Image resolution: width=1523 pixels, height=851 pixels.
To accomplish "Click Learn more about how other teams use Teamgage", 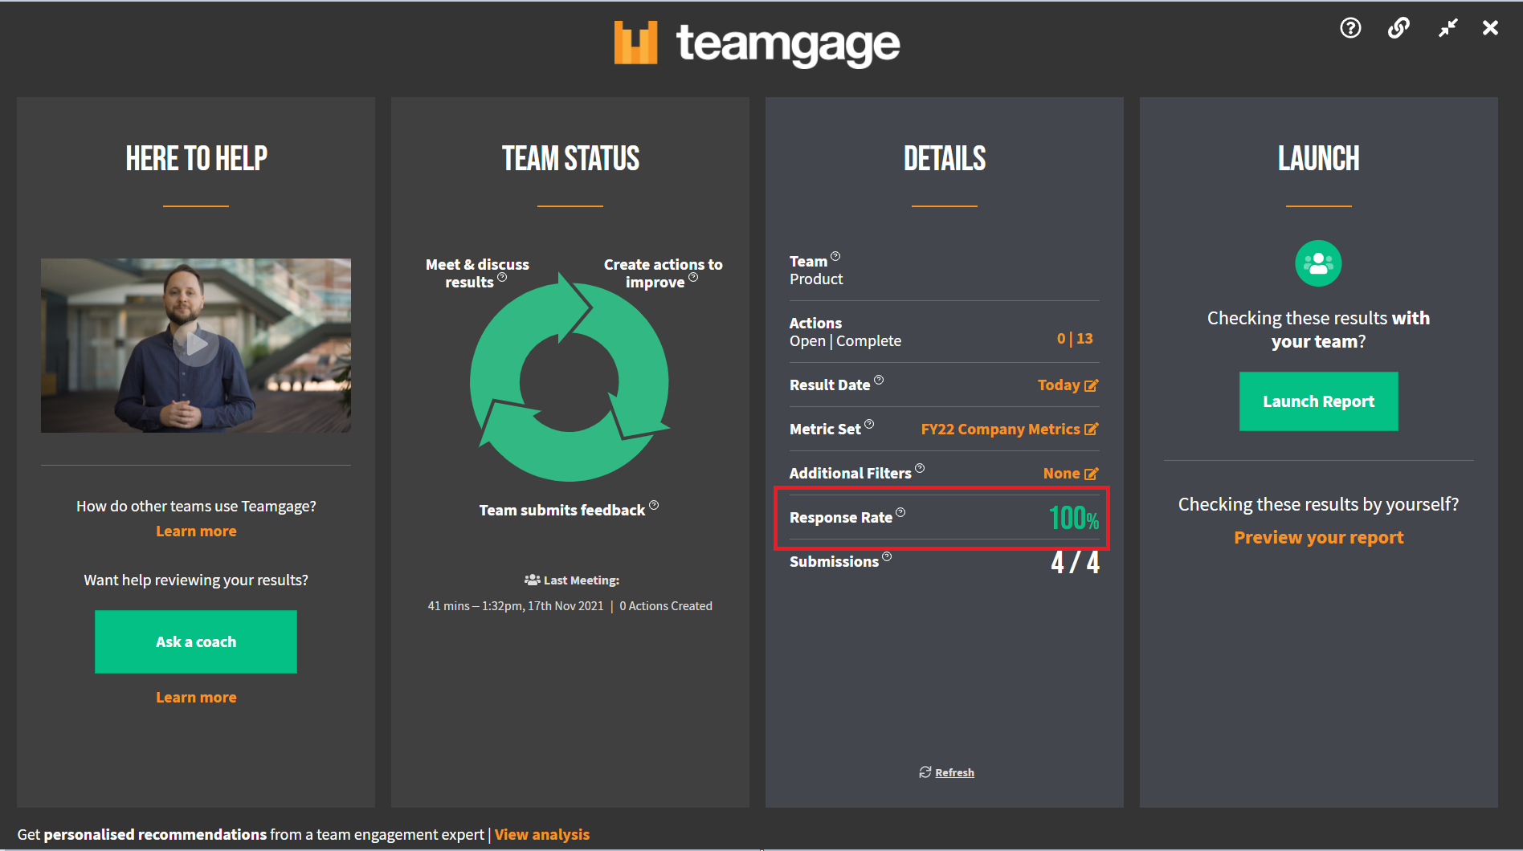I will click(x=196, y=531).
